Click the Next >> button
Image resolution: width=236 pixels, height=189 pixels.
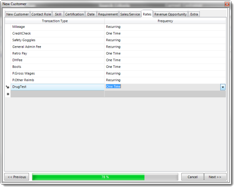215,177
